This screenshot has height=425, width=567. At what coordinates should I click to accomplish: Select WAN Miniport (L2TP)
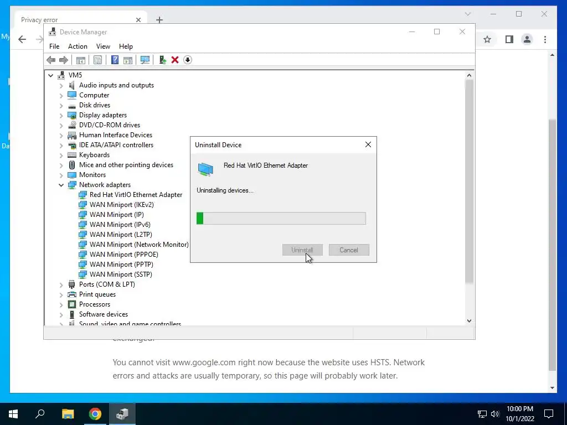click(116, 235)
